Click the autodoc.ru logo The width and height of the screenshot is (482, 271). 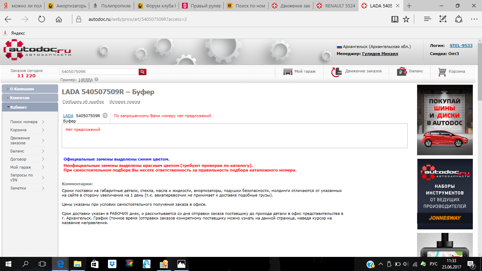[37, 50]
